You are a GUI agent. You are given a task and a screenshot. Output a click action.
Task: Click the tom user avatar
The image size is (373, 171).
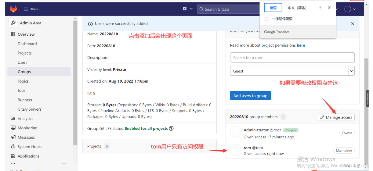tap(236, 150)
